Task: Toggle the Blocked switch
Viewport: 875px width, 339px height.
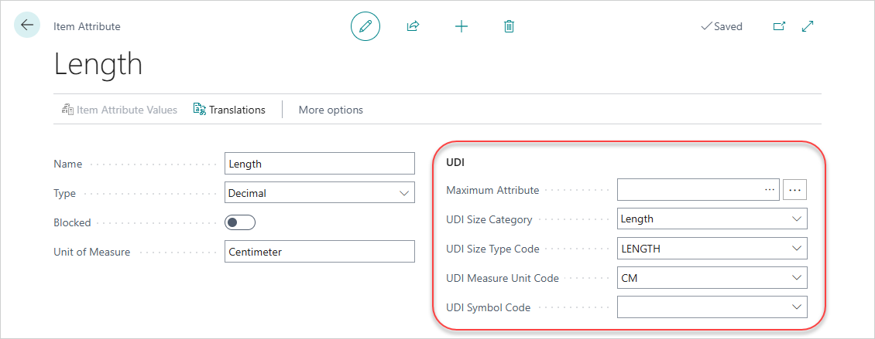Action: (240, 222)
